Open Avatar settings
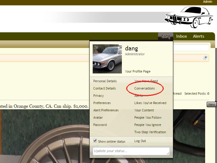 98,117
